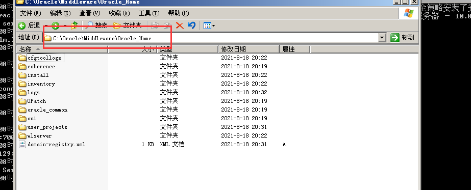Open the Search (搜索) pane
Image resolution: width=471 pixels, height=190 pixels.
click(96, 25)
